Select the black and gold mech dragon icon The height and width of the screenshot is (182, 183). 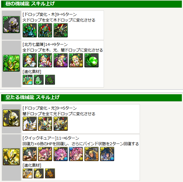61,30
